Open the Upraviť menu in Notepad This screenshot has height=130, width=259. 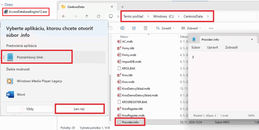(212, 47)
